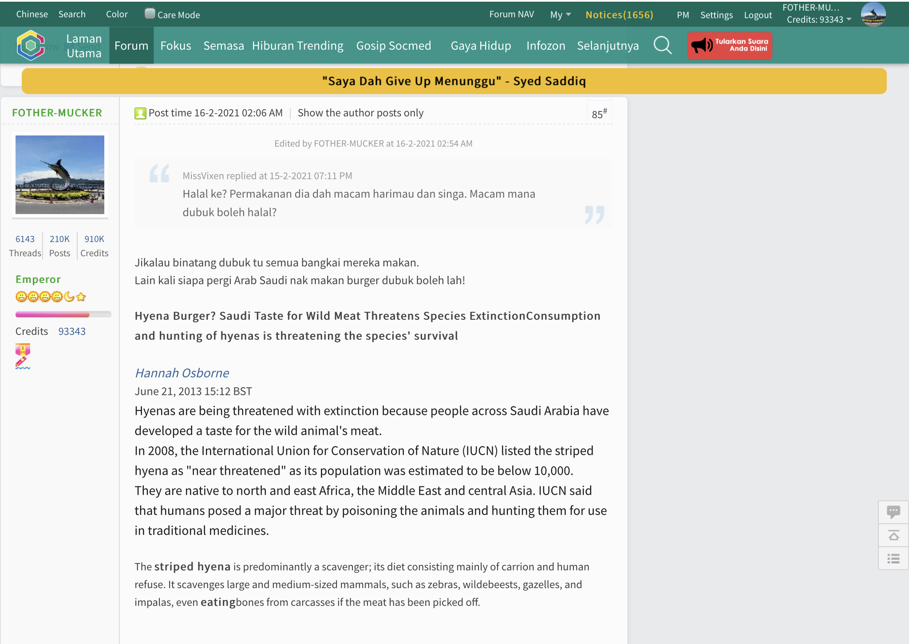The height and width of the screenshot is (644, 909).
Task: Click the pencil medal badge icon
Action: click(x=22, y=364)
